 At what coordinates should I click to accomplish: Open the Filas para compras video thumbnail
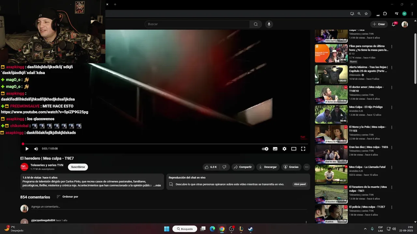(x=331, y=53)
